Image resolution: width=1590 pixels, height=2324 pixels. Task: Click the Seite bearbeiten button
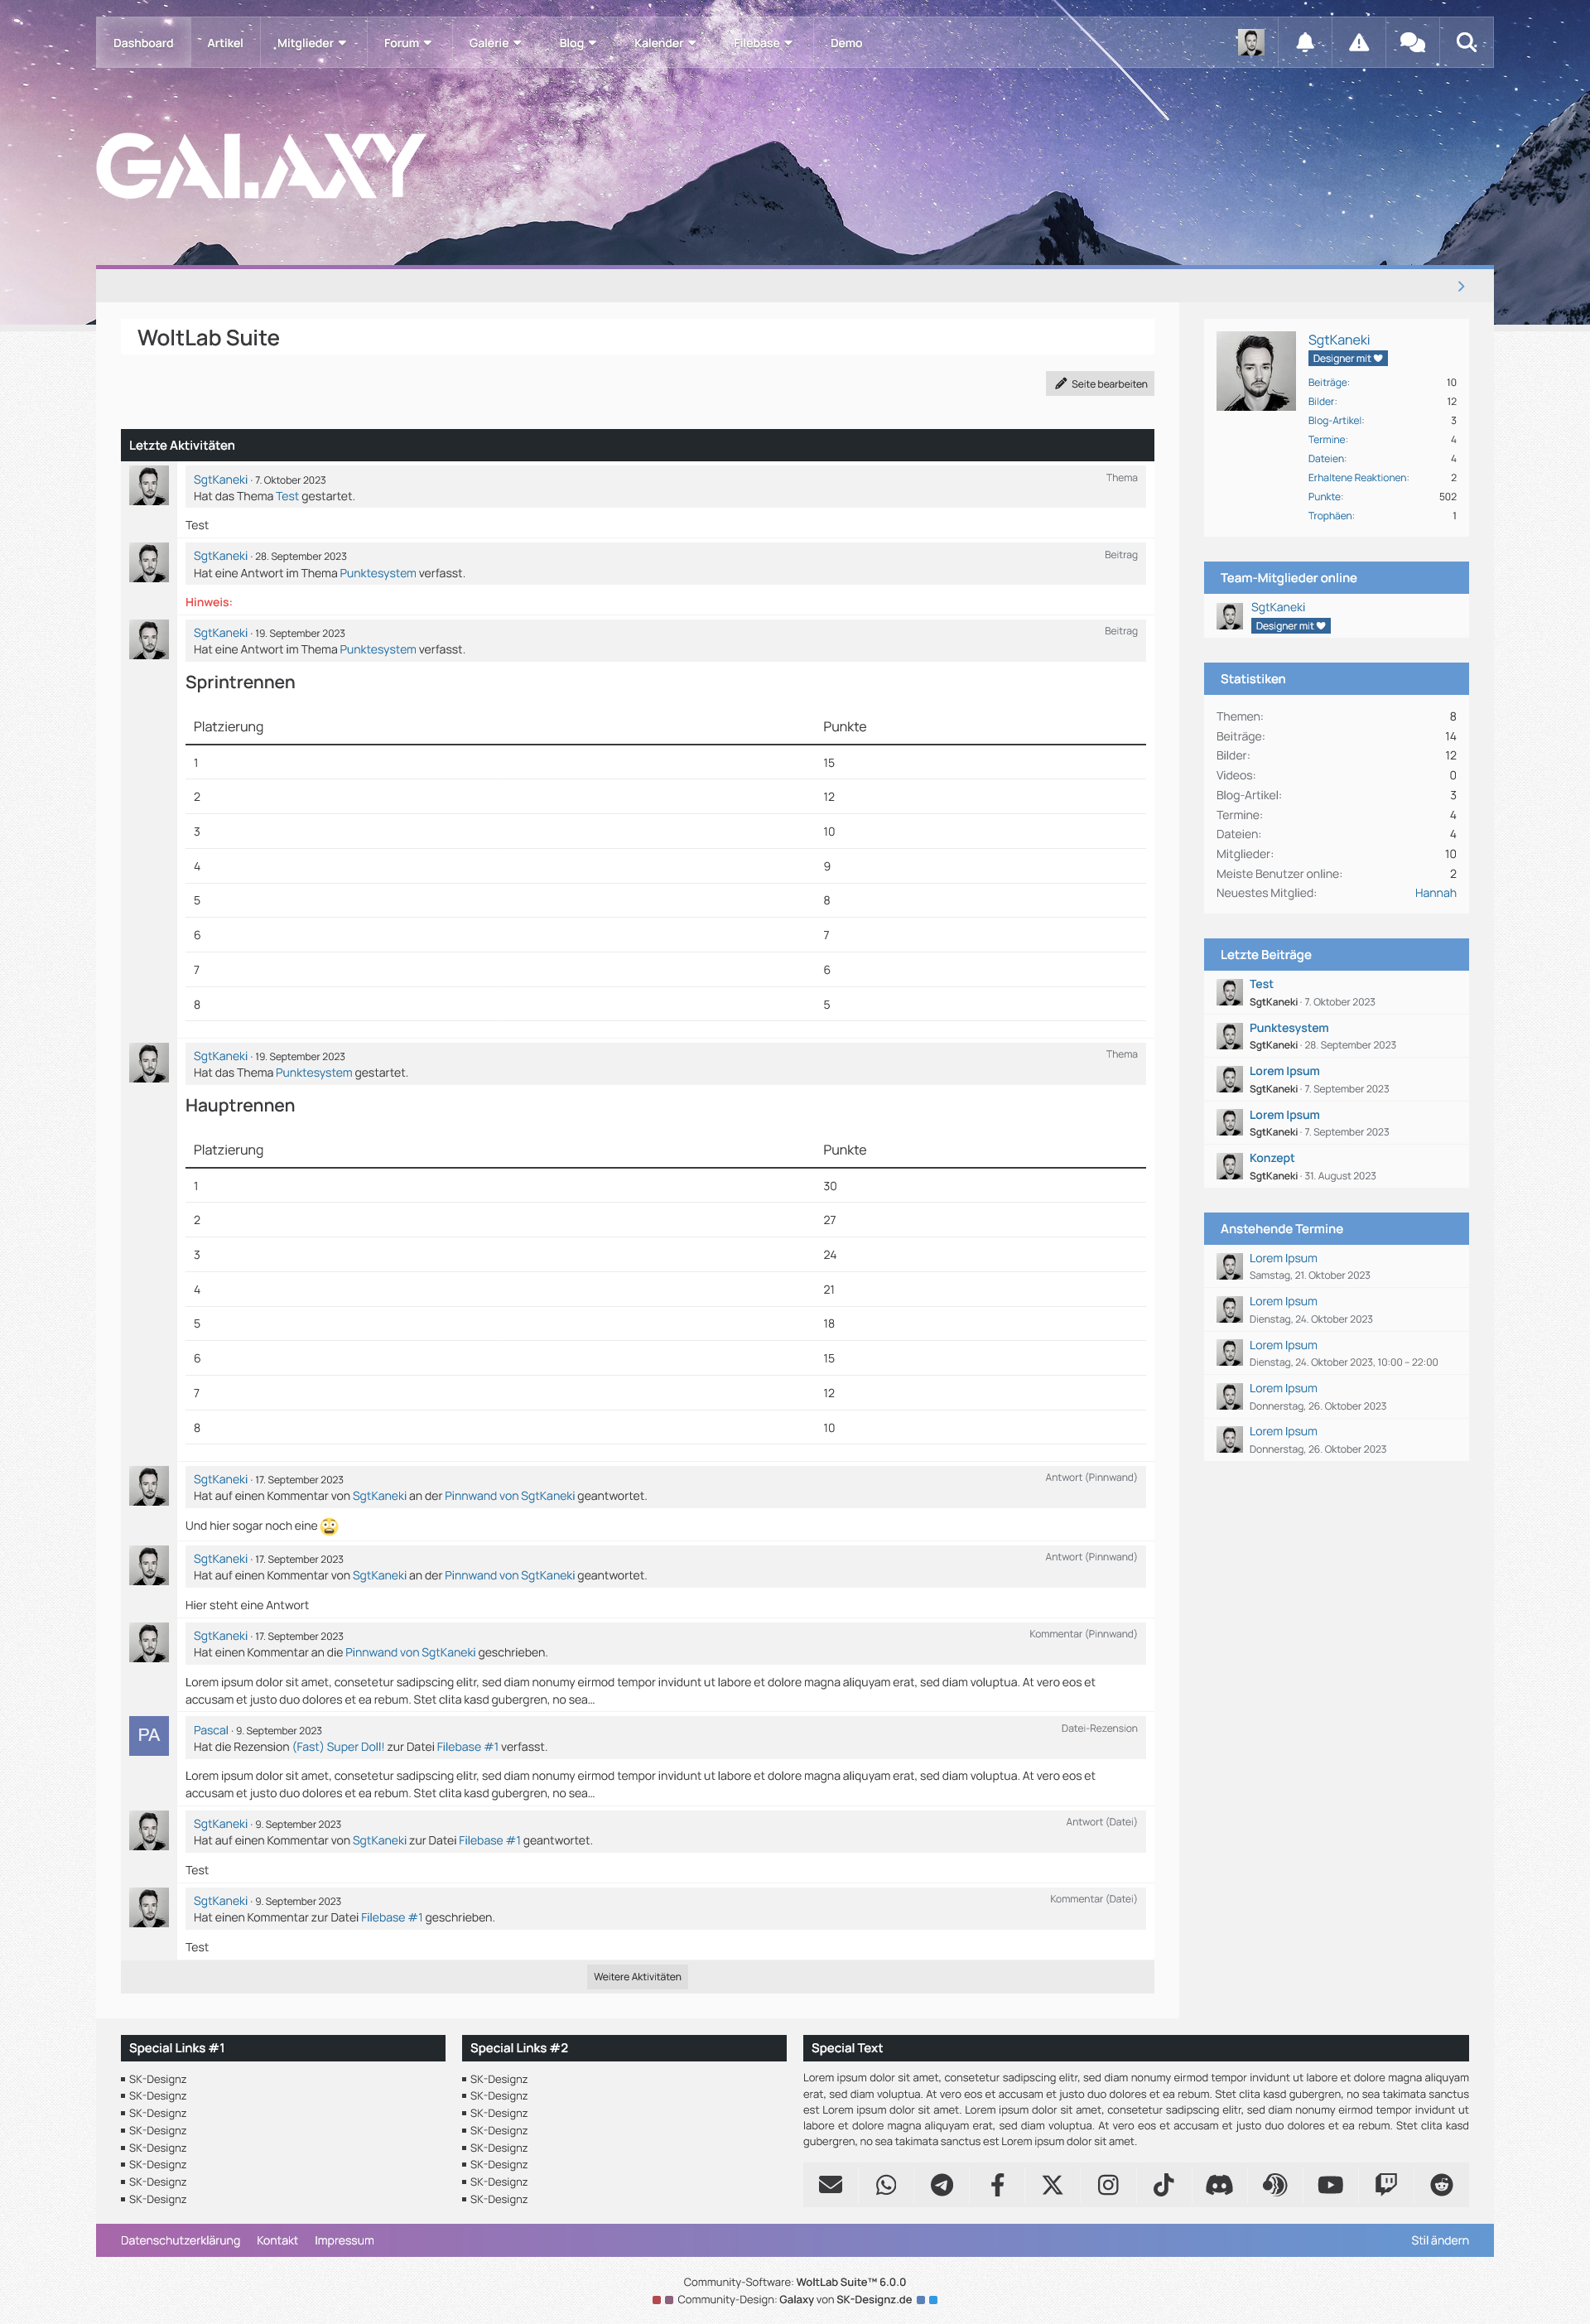(x=1099, y=384)
